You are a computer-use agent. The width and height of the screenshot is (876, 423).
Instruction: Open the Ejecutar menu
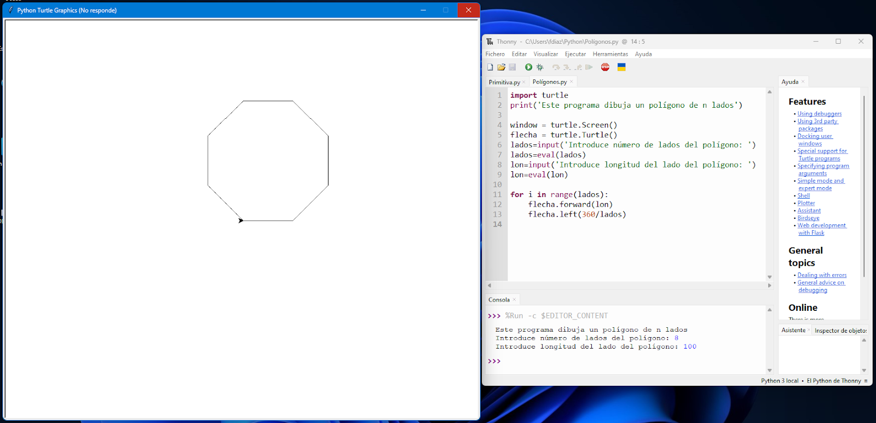tap(575, 54)
